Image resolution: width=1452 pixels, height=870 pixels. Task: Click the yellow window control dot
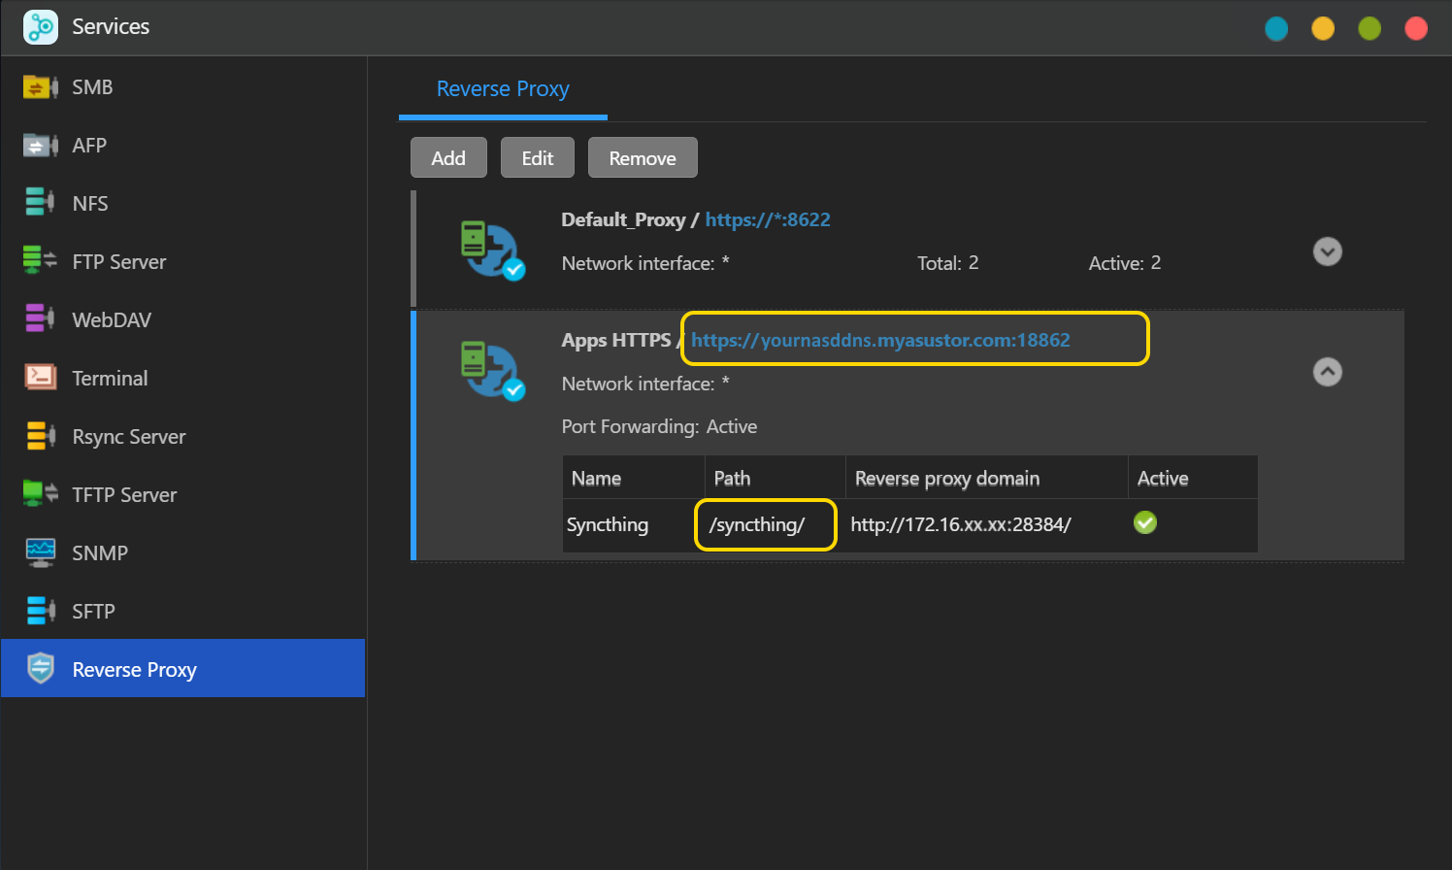(1323, 28)
